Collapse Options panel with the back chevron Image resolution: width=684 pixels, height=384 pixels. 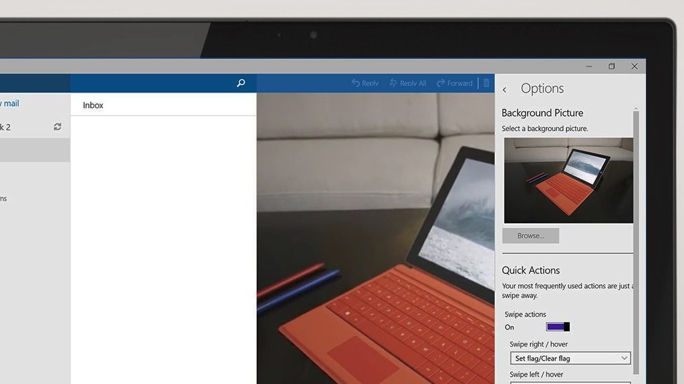[506, 89]
